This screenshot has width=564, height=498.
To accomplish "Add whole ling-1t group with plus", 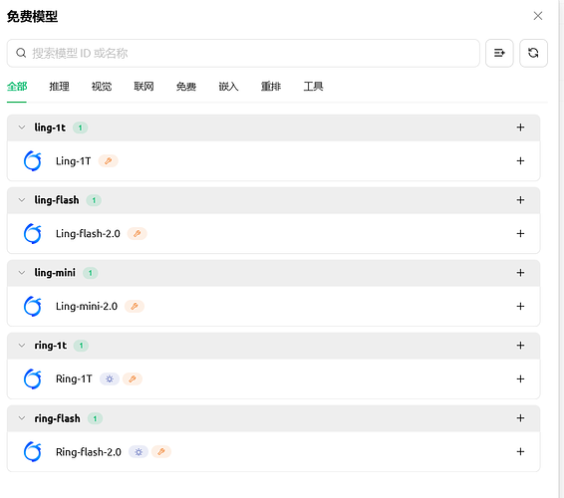I will [520, 127].
